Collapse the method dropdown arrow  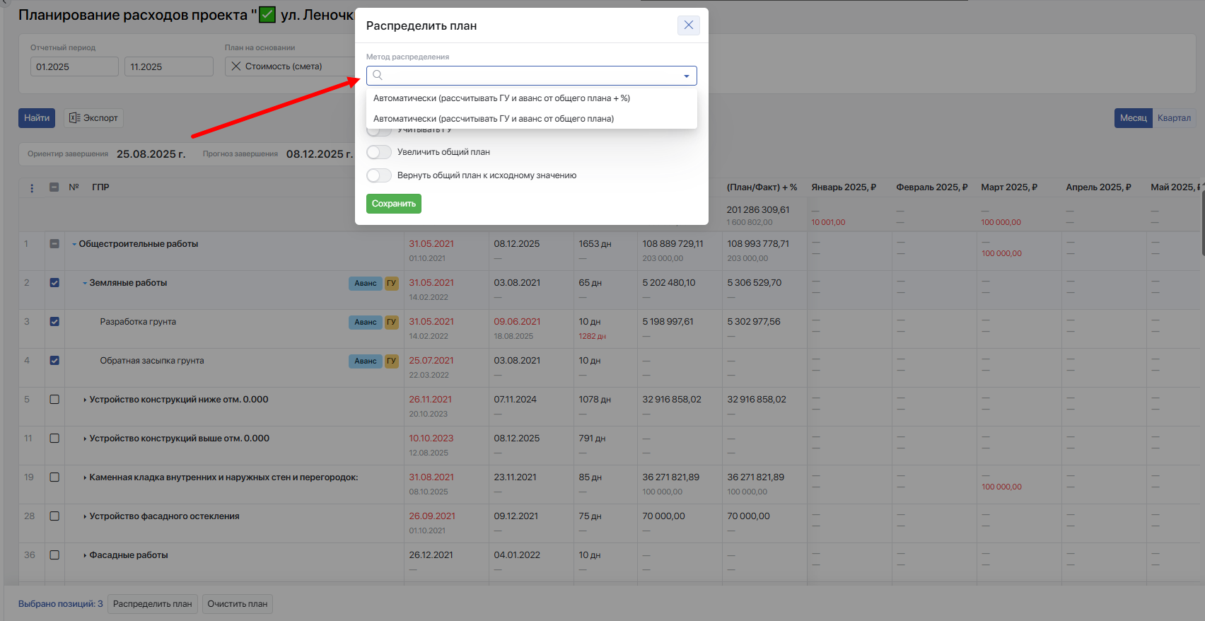(686, 76)
